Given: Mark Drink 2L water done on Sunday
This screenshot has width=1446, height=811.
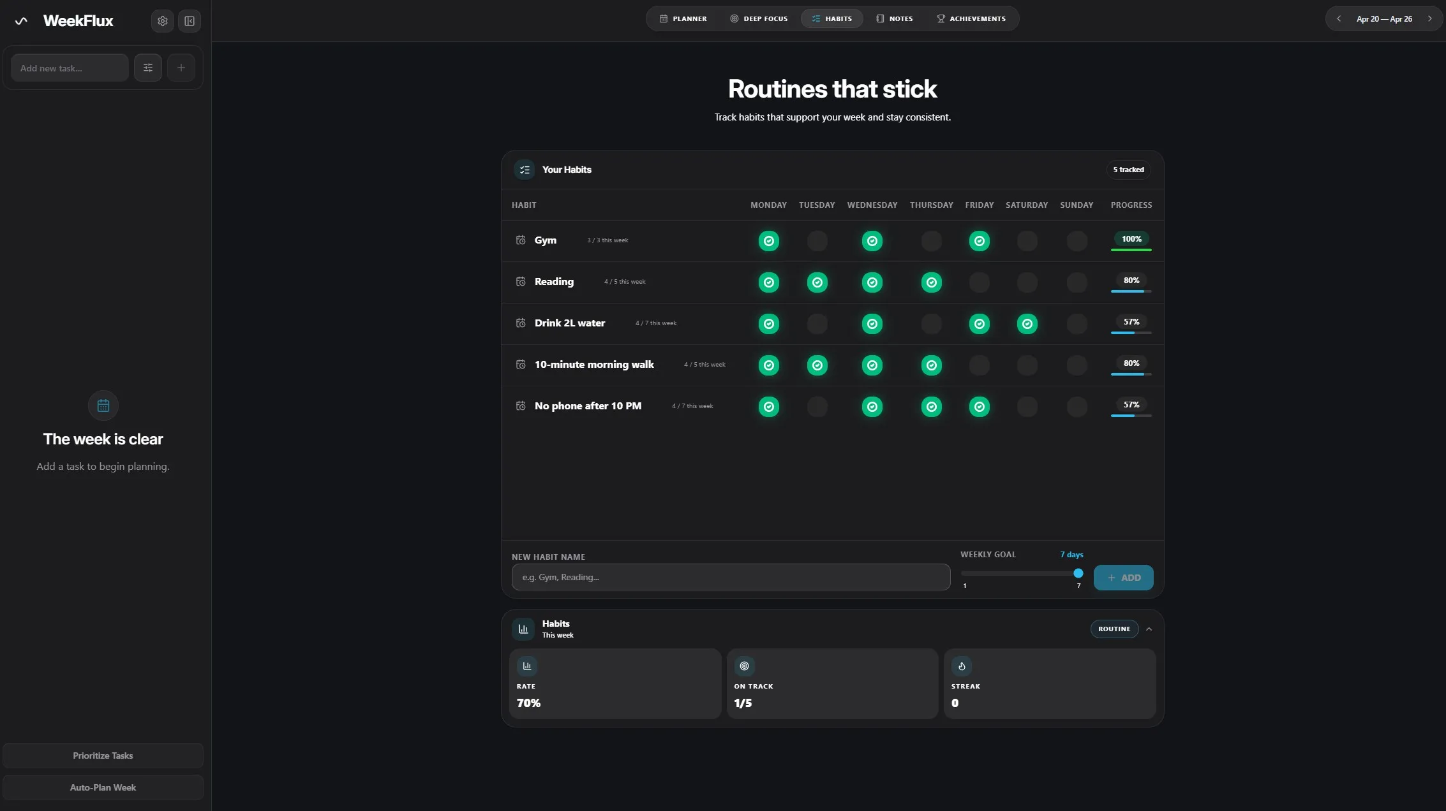Looking at the screenshot, I should (1077, 323).
